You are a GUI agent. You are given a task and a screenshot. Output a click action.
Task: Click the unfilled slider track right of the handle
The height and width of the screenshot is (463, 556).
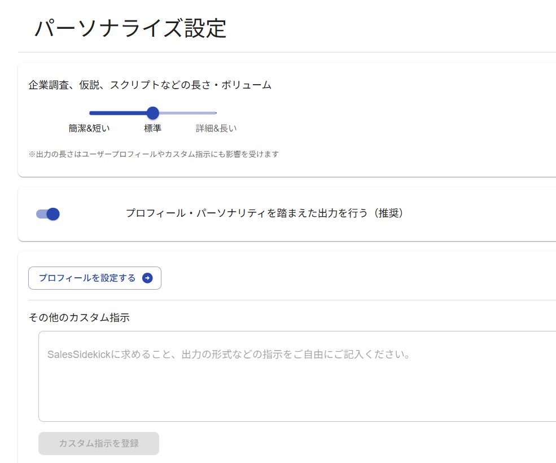pyautogui.click(x=186, y=113)
